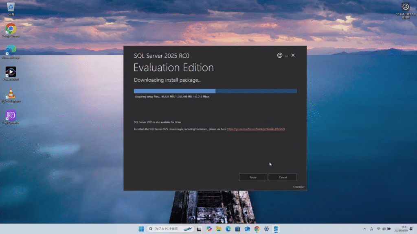The height and width of the screenshot is (234, 417).
Task: Cancel the SQL Server installation
Action: pos(283,177)
